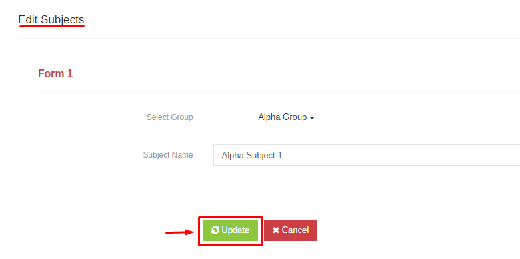Focus the Subject Name text field

coord(367,155)
